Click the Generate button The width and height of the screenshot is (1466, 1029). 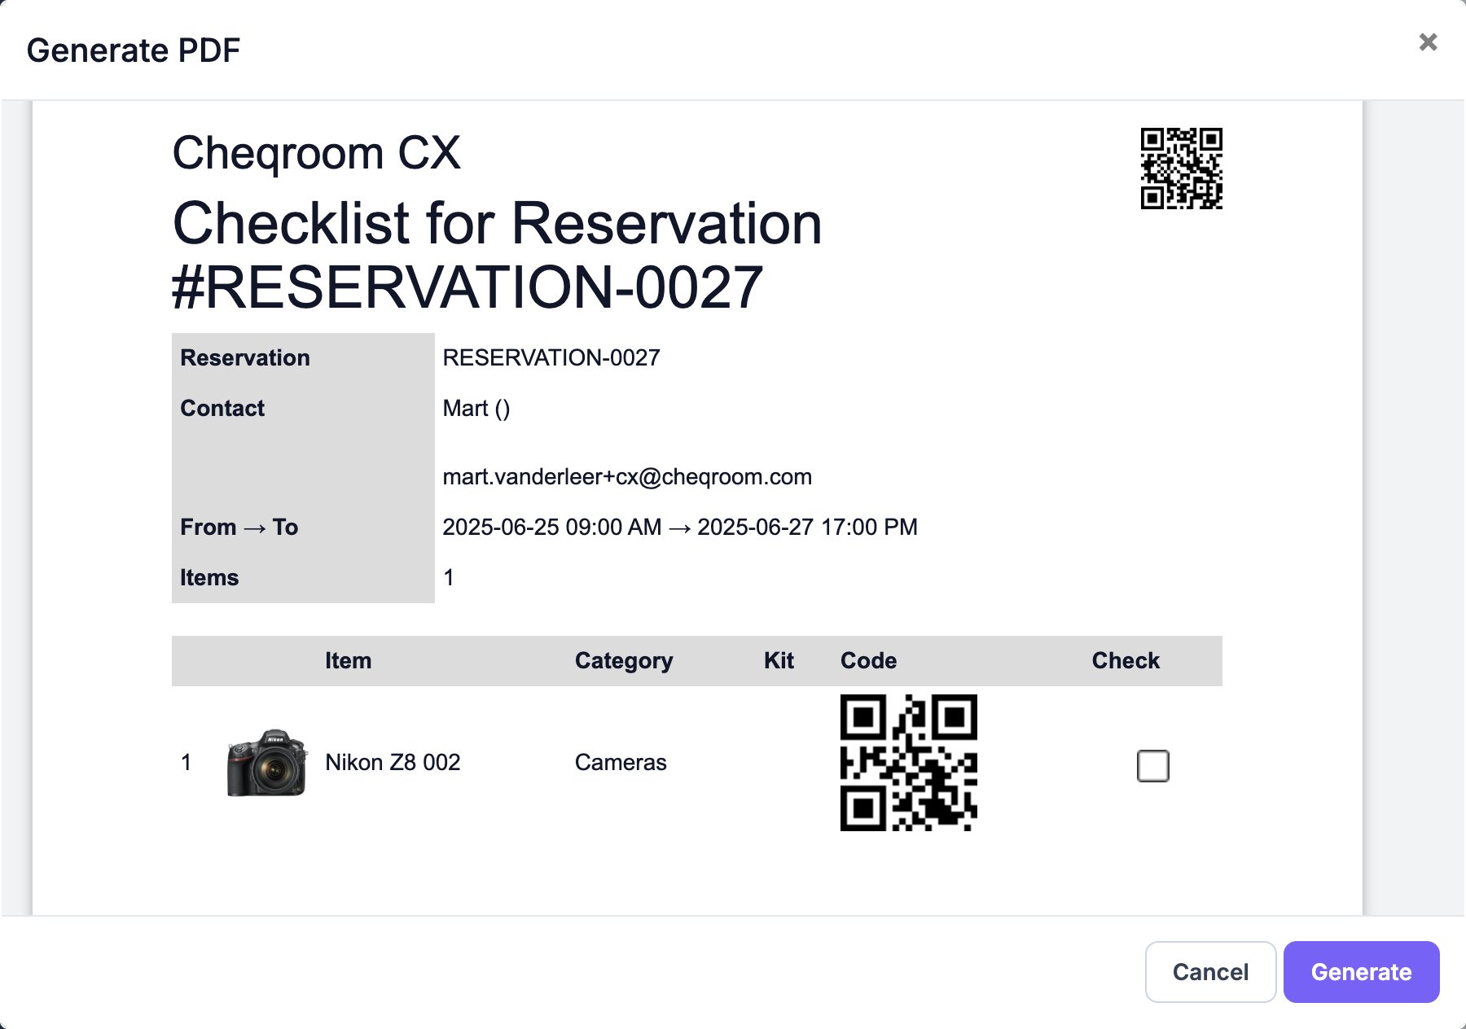1361,972
